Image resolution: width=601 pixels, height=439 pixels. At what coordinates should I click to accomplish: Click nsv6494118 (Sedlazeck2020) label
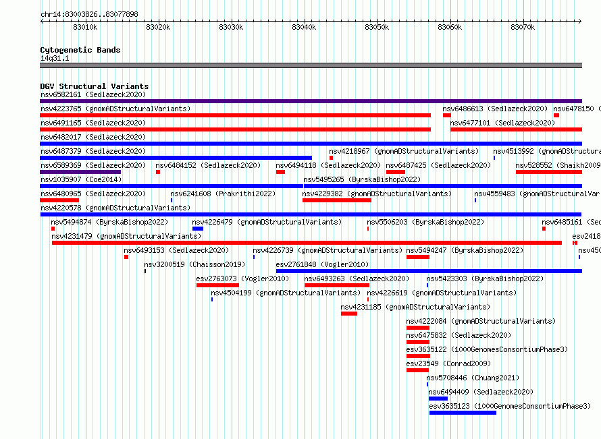point(328,165)
